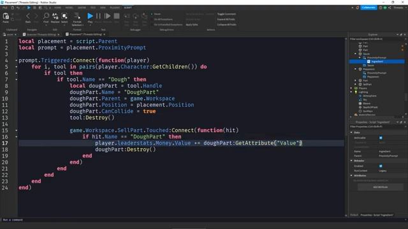The height and width of the screenshot is (229, 408).
Task: Close the Properties panel
Action: 405,122
